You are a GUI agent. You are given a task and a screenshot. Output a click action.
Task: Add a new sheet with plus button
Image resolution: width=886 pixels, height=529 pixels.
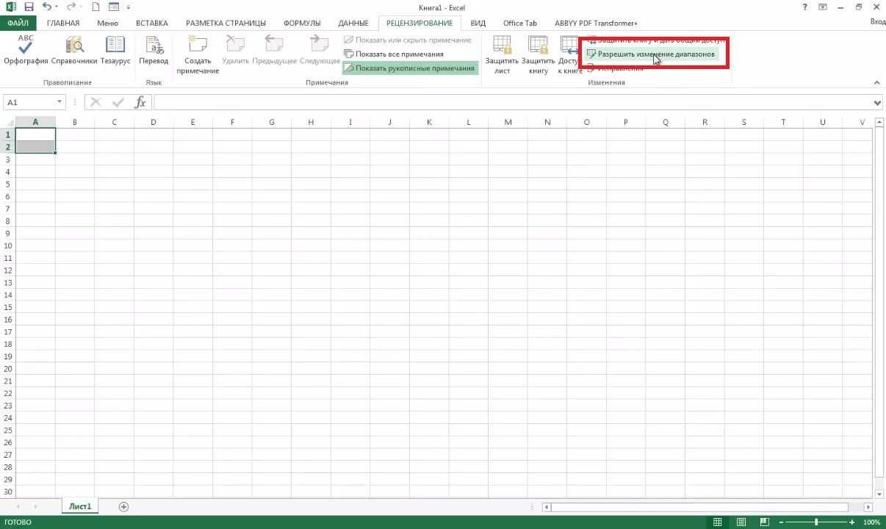123,506
